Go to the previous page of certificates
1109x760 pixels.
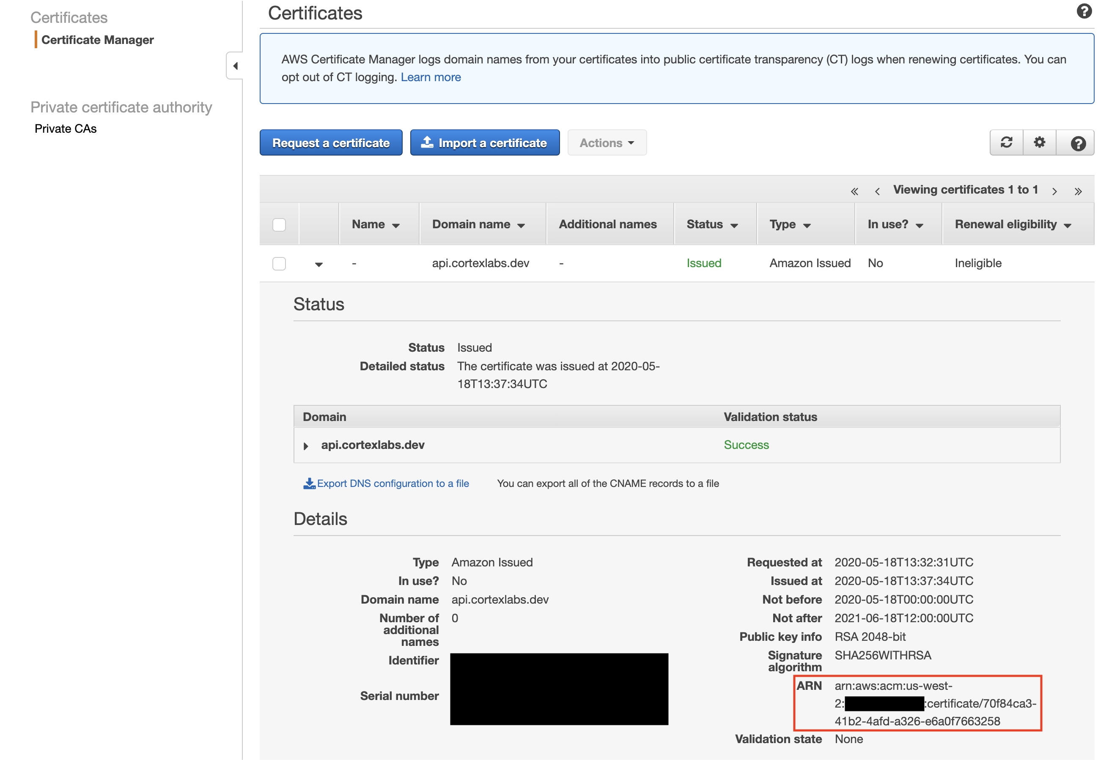877,191
